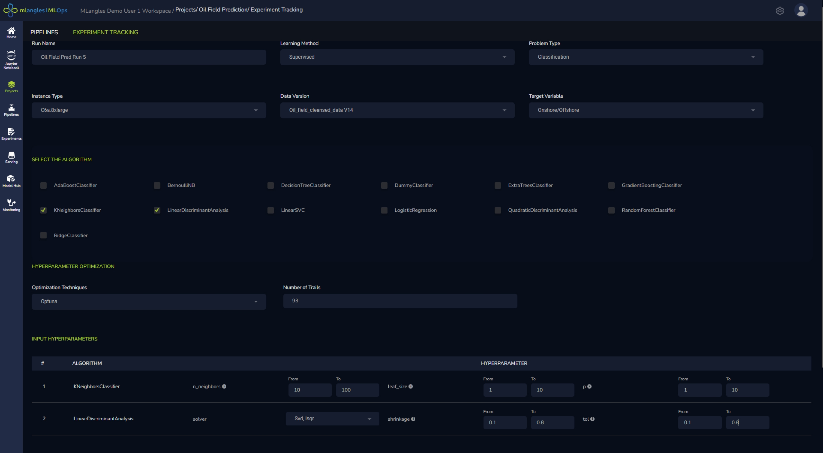The image size is (823, 453).
Task: Show info icon next to p
Action: point(589,387)
